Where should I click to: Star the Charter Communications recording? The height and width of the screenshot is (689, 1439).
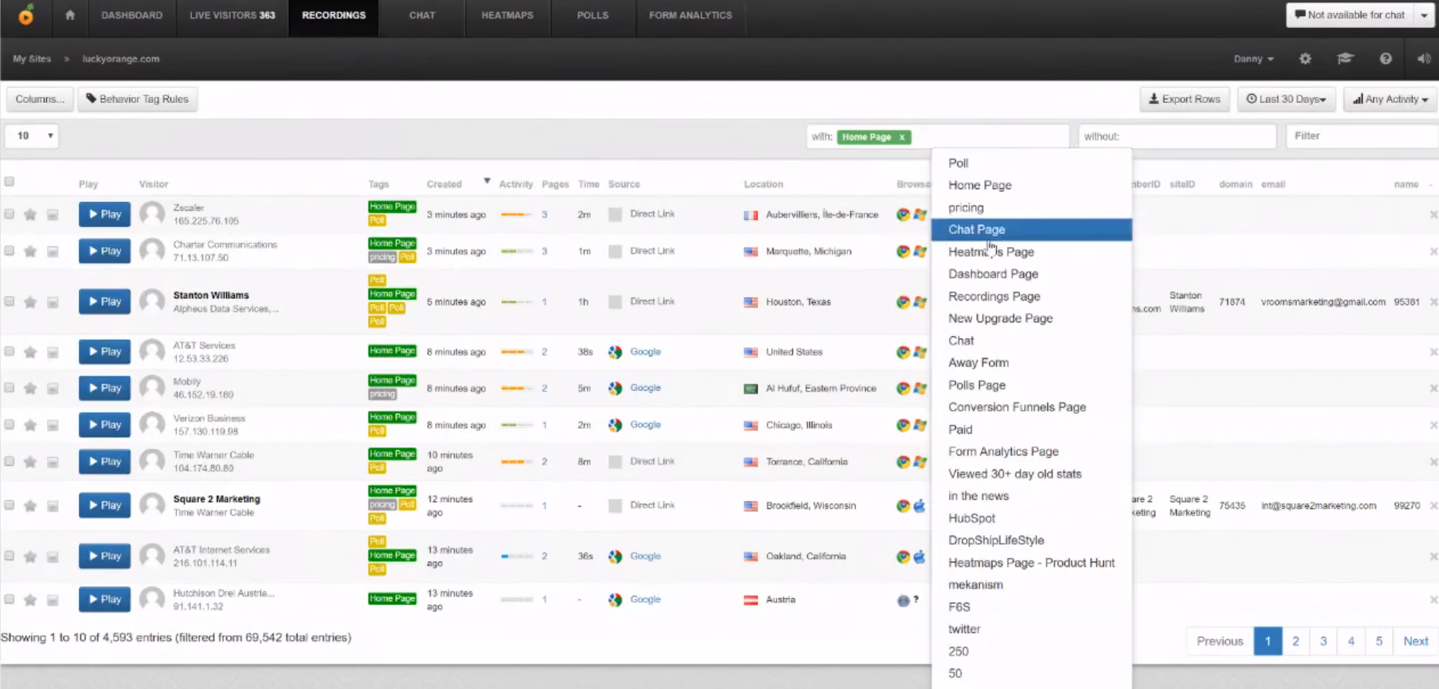(x=30, y=251)
